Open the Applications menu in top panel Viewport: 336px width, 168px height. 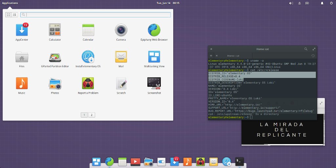(10, 3)
